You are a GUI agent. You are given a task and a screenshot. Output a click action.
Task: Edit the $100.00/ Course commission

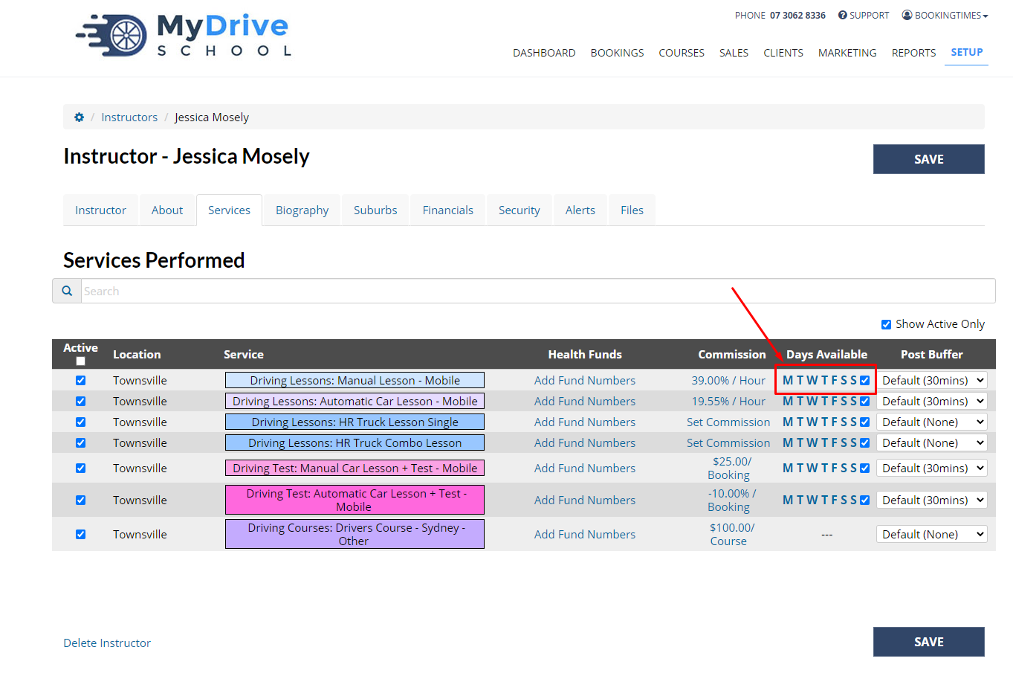[x=731, y=534]
